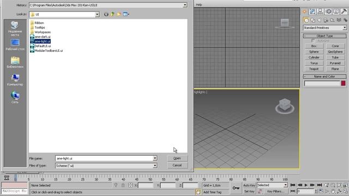Screen dimensions: 349x196
Task: Click the Orbit viewport icon
Action: point(339,191)
